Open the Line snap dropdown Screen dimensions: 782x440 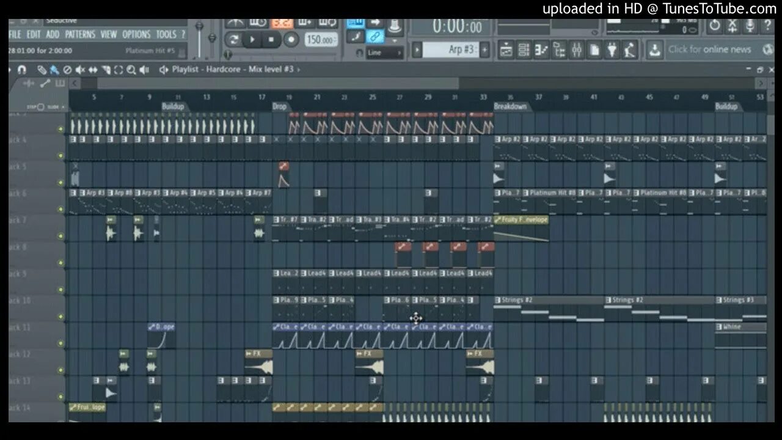click(x=385, y=53)
